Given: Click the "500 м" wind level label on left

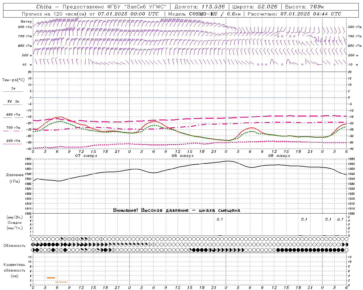Looking at the screenshot, I should tap(27, 55).
